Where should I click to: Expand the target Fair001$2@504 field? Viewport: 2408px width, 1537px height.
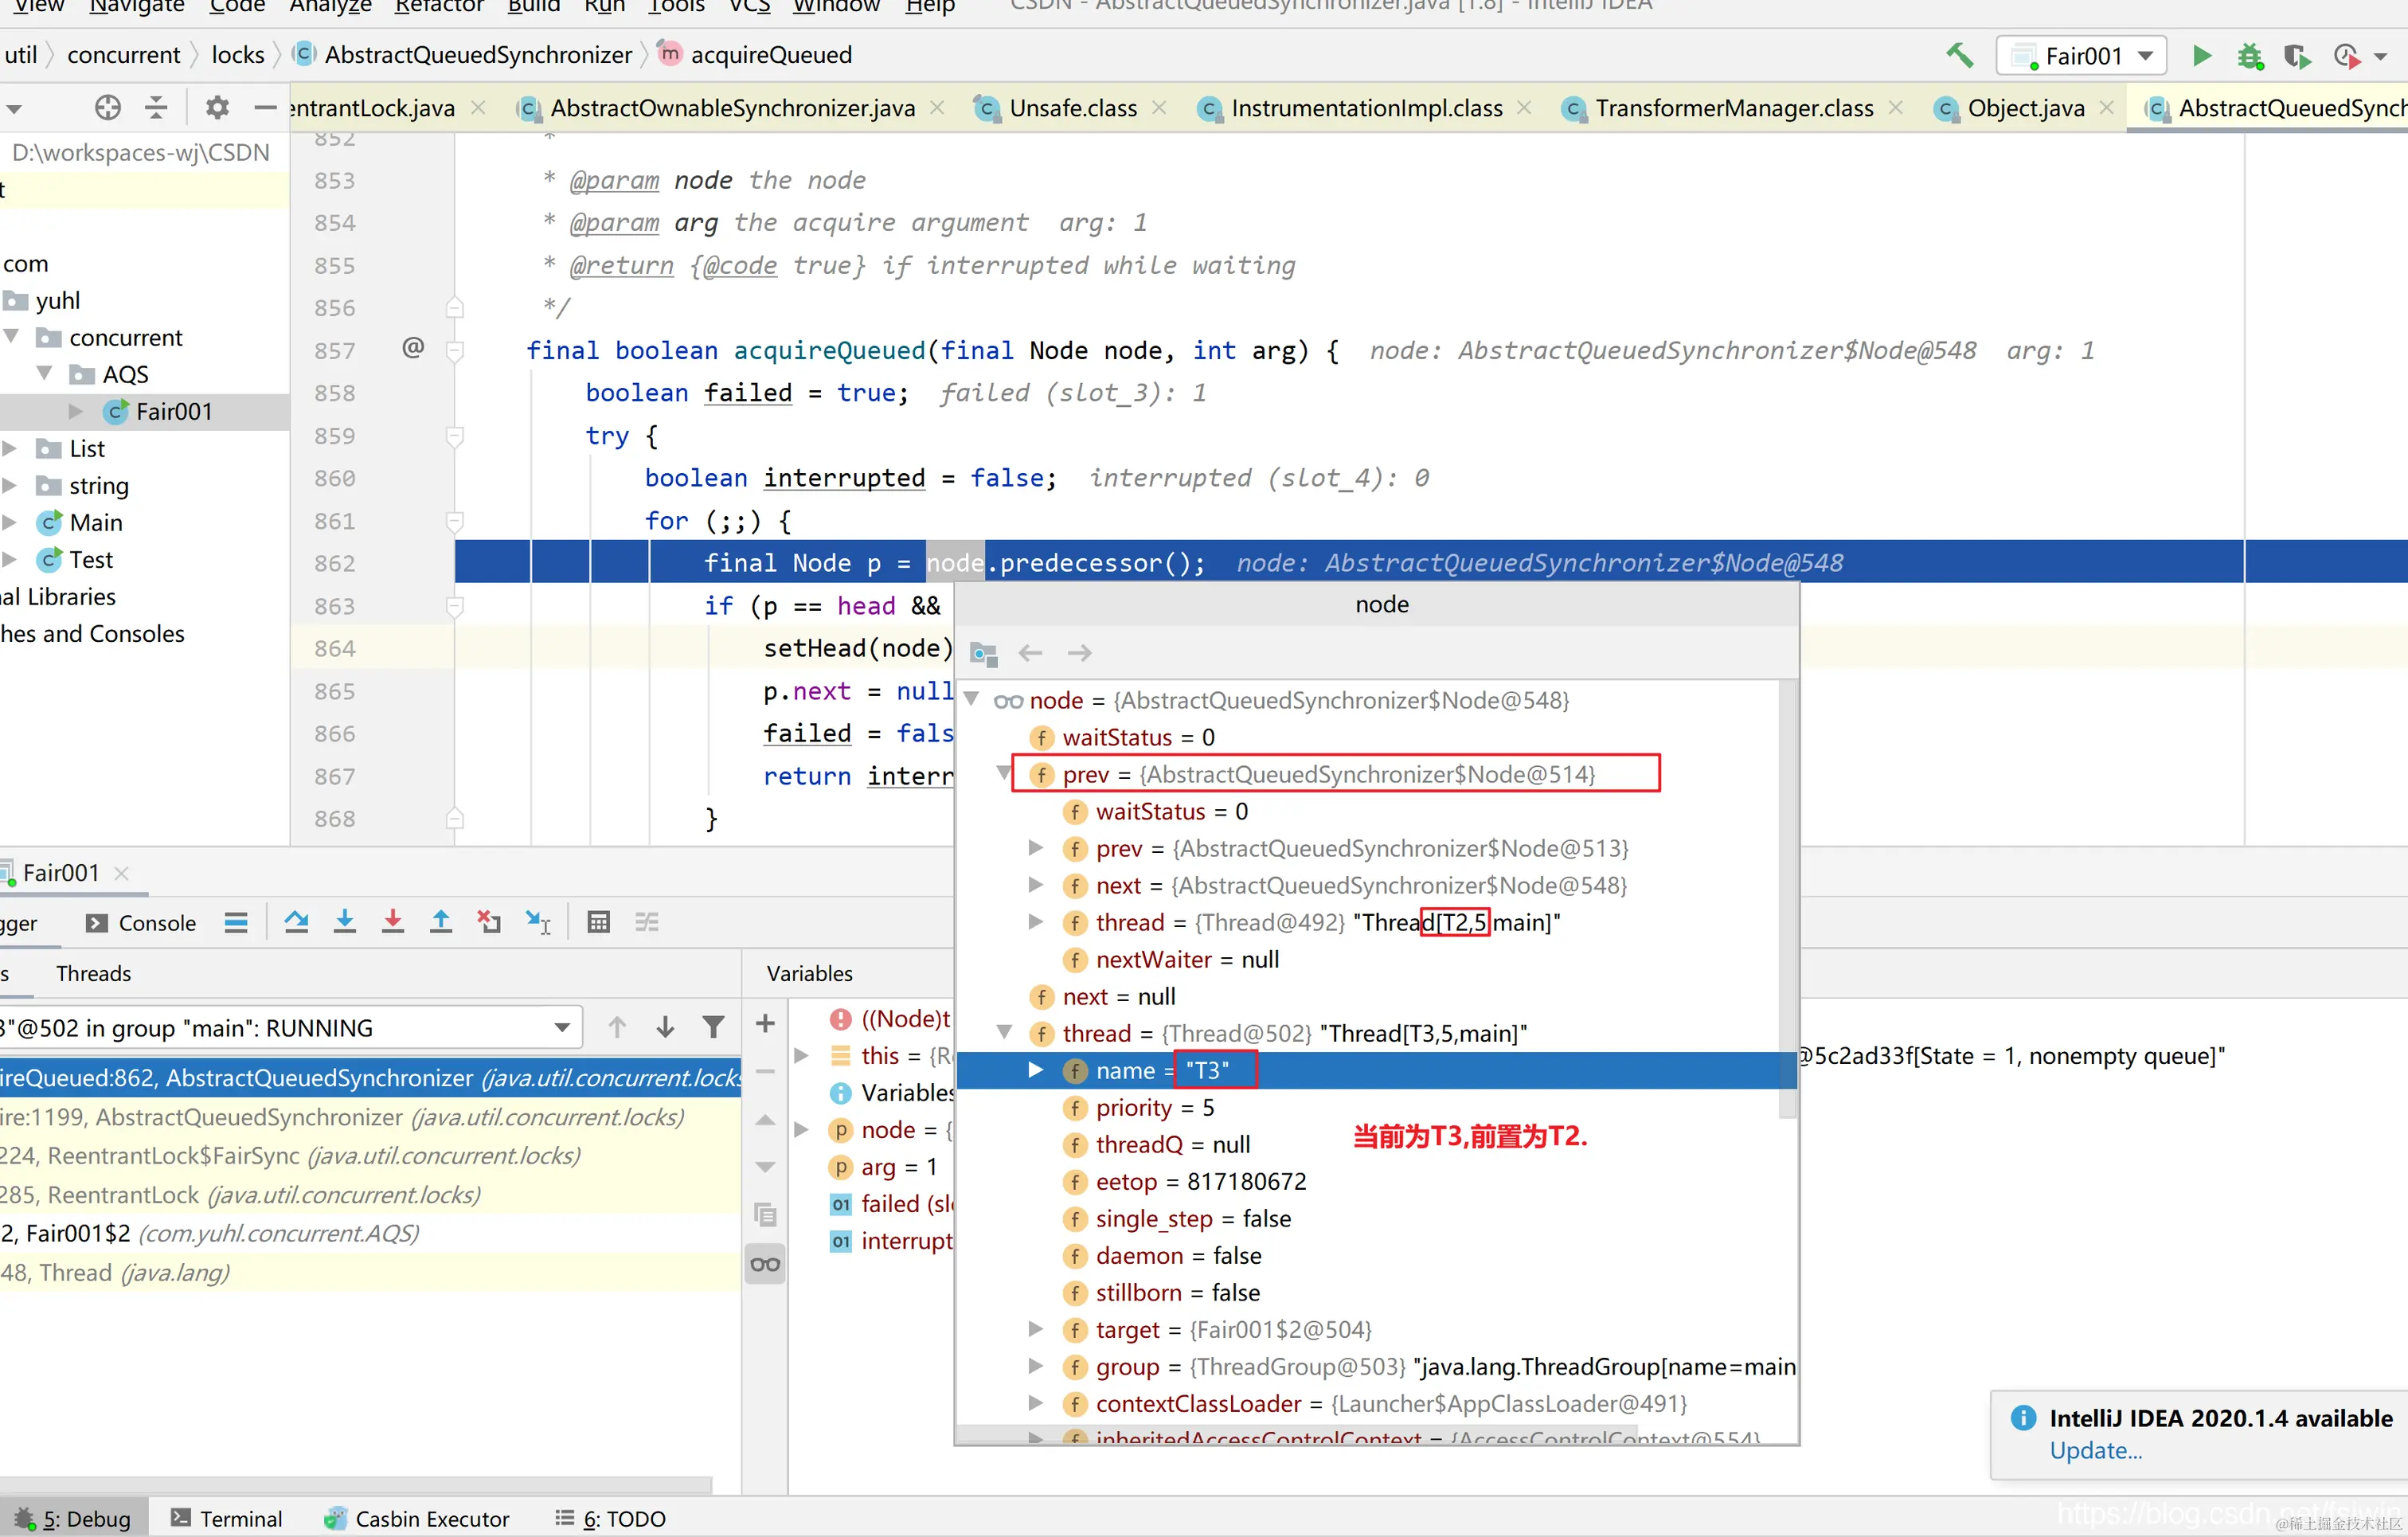pyautogui.click(x=1036, y=1329)
